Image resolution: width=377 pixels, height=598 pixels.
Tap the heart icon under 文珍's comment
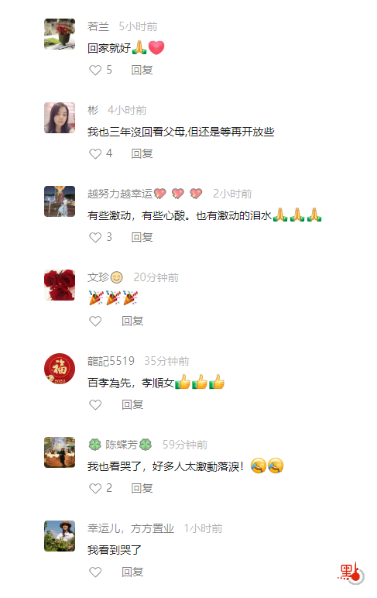tap(95, 321)
